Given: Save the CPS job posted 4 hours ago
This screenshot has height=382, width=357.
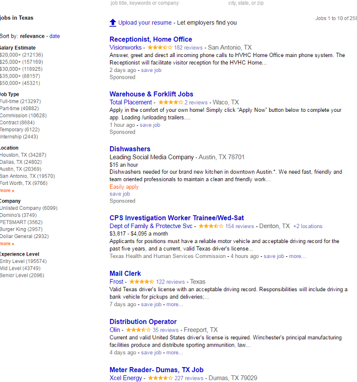Looking at the screenshot, I should [x=274, y=256].
